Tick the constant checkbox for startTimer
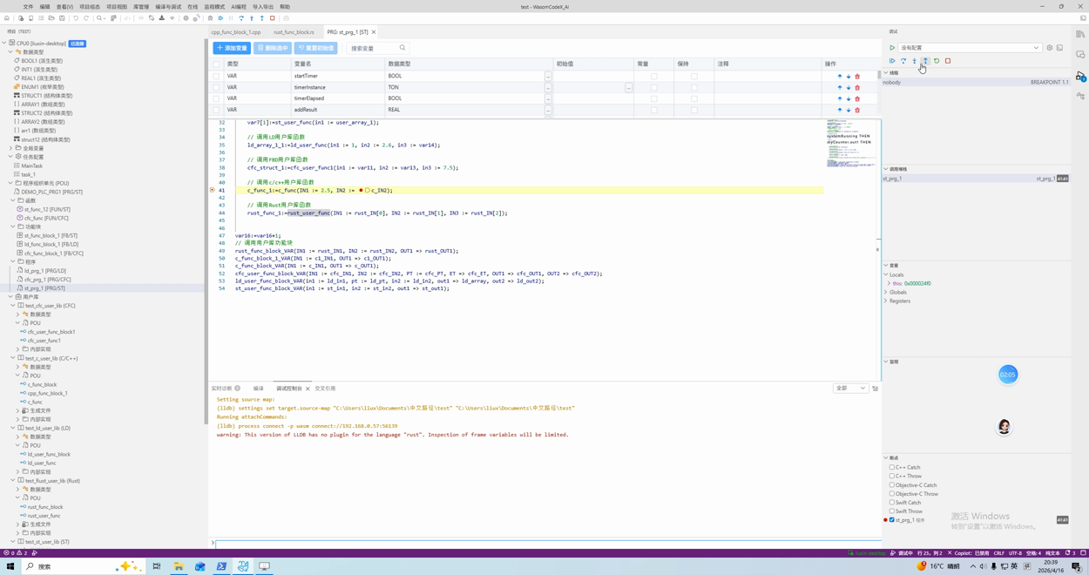The image size is (1089, 575). [x=654, y=76]
